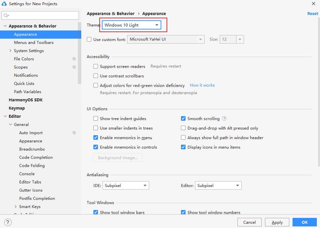
Task: Check Adjust colors for red-green vision deficiency
Action: tap(96, 85)
